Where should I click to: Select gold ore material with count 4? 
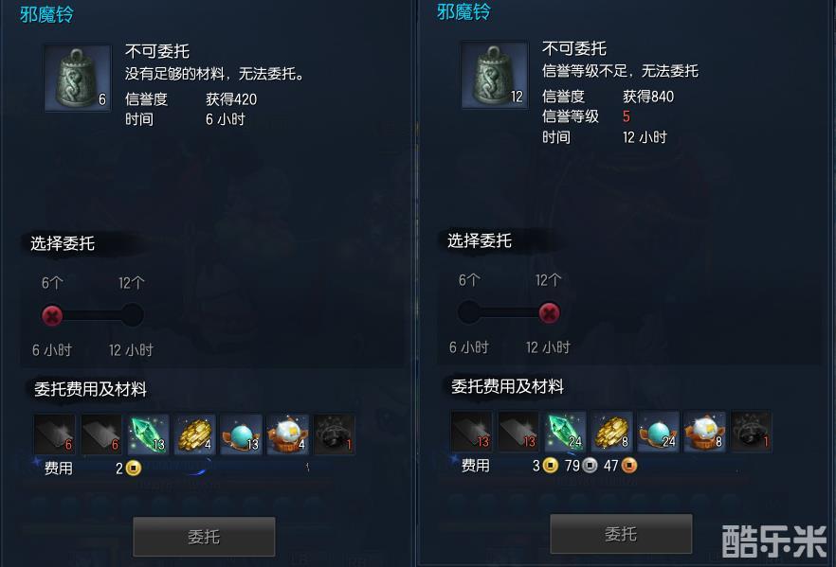pyautogui.click(x=194, y=434)
